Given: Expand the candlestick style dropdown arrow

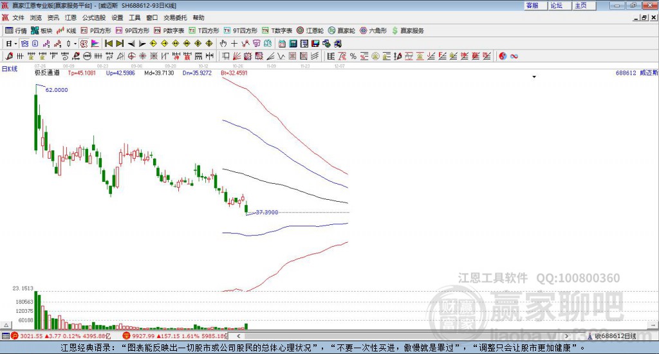Looking at the screenshot, I should [75, 44].
